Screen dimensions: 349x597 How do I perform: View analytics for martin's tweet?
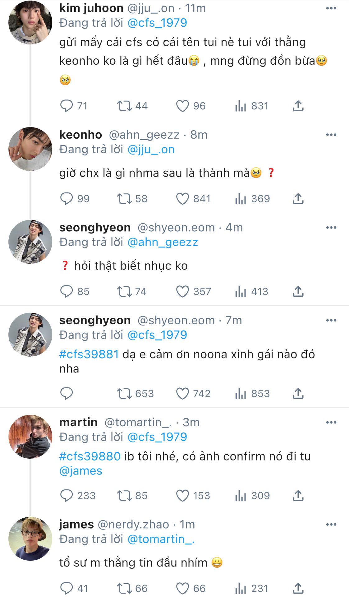pos(241,495)
